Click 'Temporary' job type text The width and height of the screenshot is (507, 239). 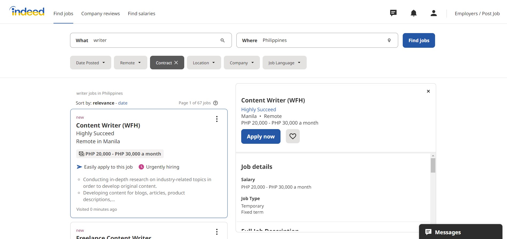tap(252, 206)
